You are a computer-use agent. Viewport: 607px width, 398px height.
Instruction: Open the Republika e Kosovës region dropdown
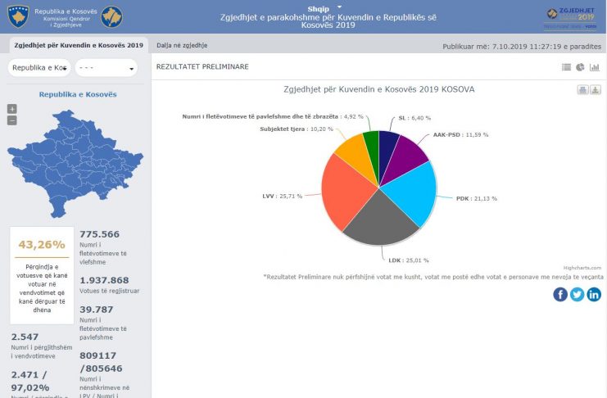click(x=39, y=68)
